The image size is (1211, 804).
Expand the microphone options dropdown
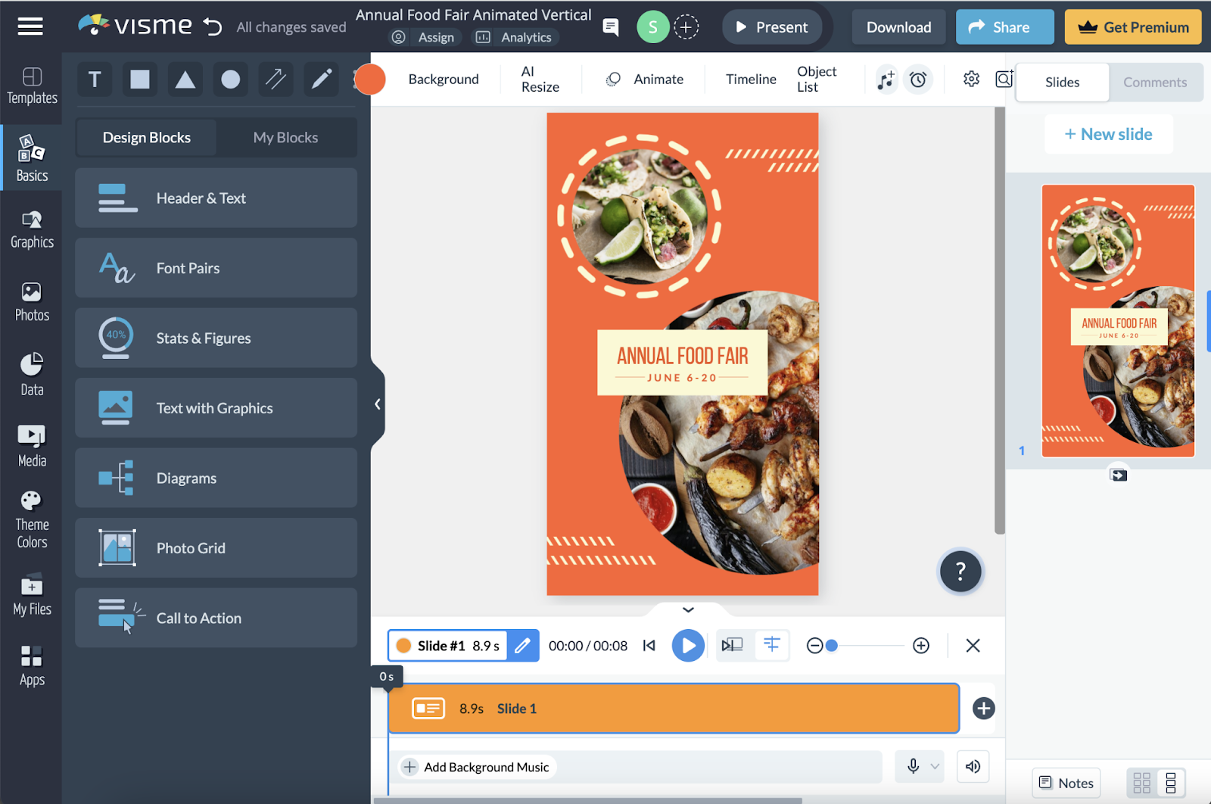tap(935, 766)
